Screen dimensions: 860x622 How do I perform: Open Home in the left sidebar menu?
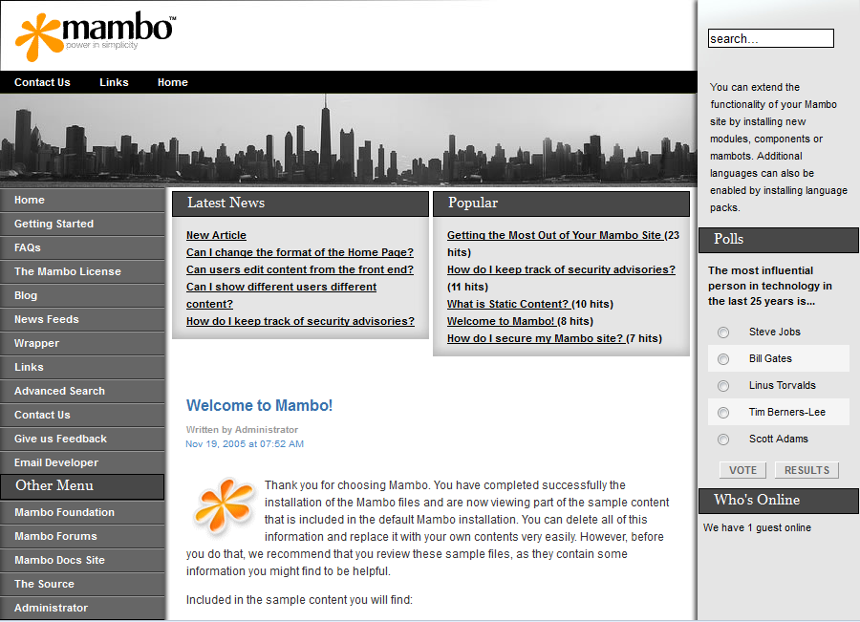(x=82, y=201)
